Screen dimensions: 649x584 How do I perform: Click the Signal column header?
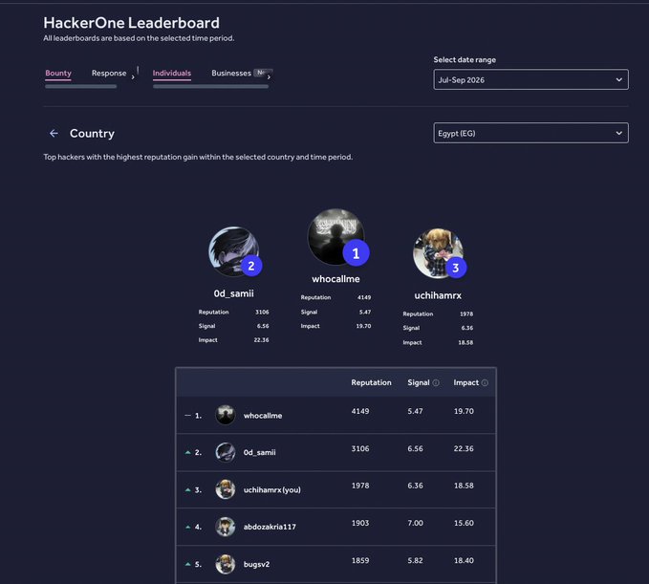pyautogui.click(x=419, y=382)
